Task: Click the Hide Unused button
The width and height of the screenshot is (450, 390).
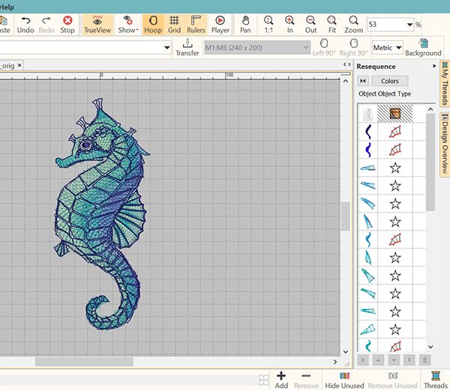Action: [x=344, y=380]
